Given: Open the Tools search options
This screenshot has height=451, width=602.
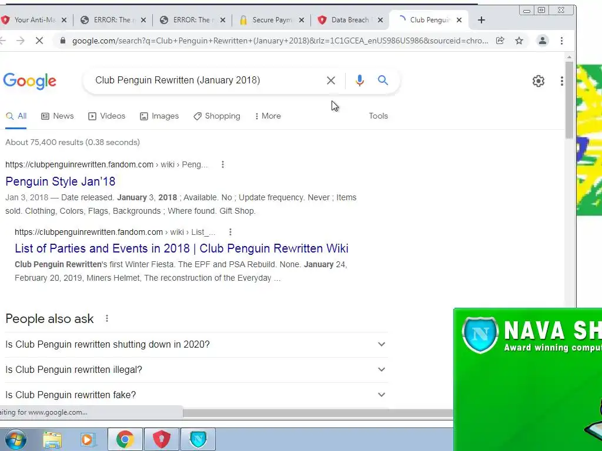Looking at the screenshot, I should [x=379, y=116].
